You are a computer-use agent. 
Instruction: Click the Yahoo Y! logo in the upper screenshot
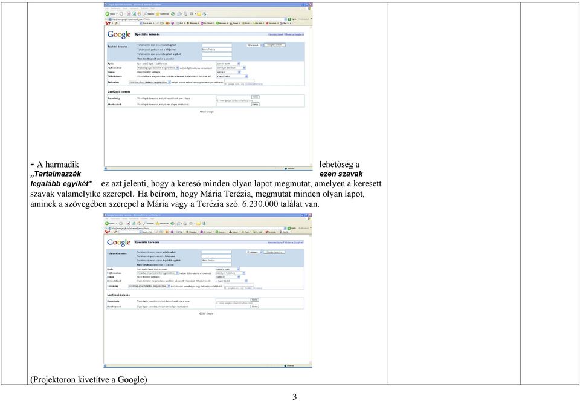(x=108, y=24)
